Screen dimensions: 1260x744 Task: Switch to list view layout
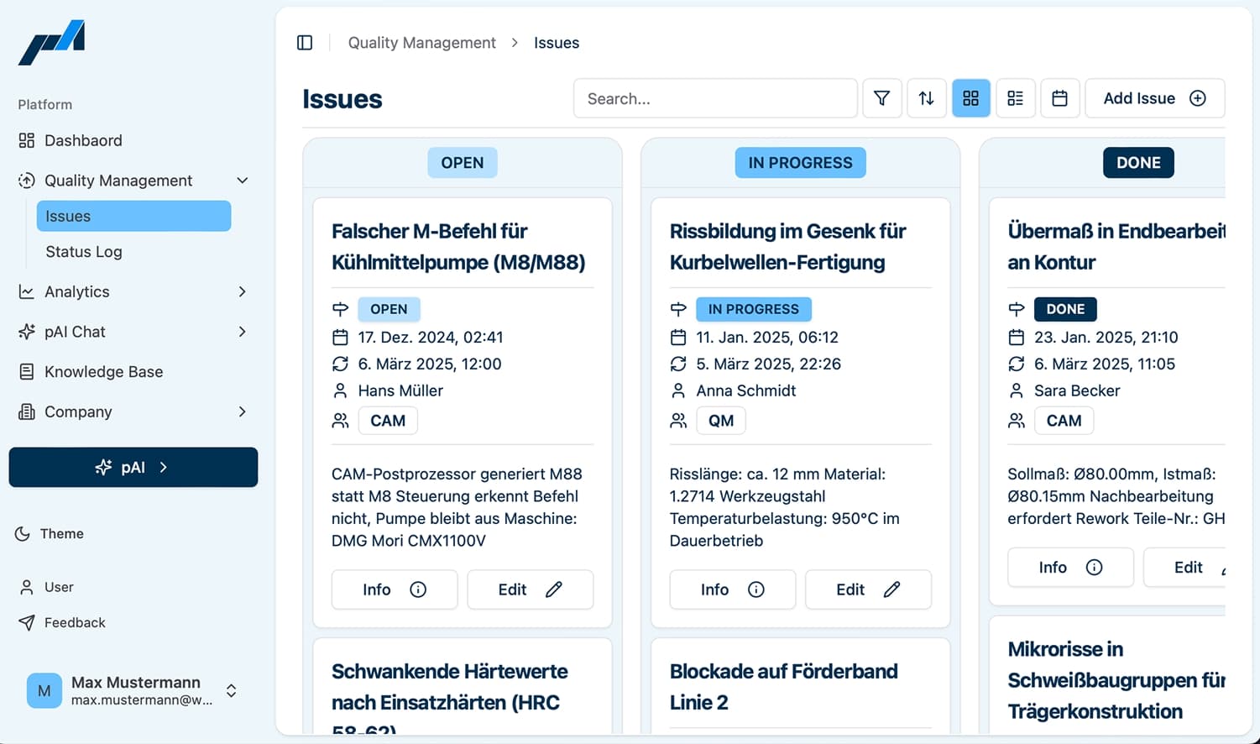click(1015, 98)
